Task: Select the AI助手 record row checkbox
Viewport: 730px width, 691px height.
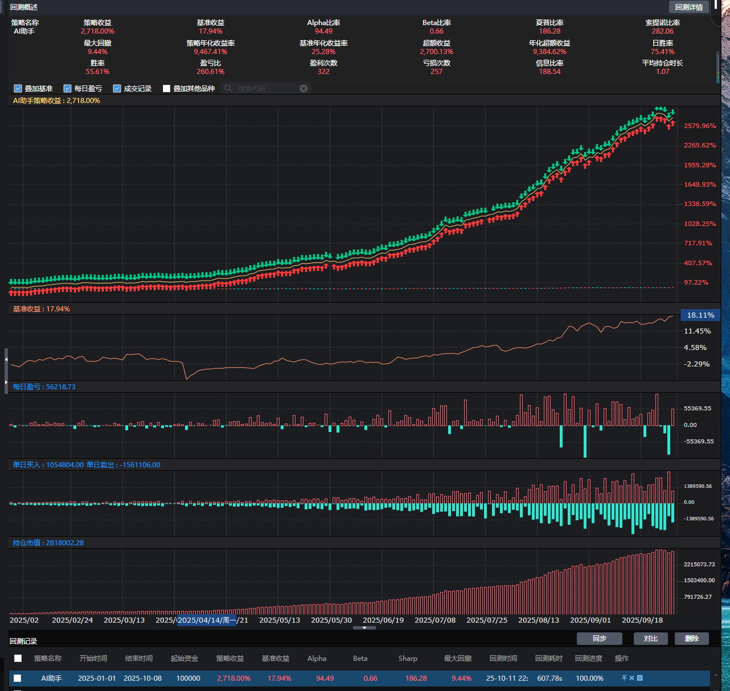Action: (18, 678)
